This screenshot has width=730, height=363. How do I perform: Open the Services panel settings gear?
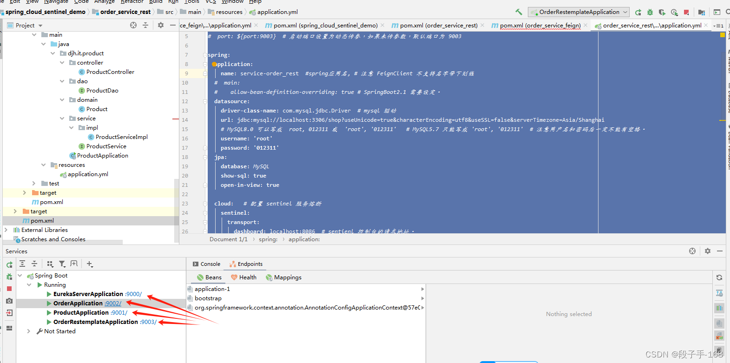pyautogui.click(x=708, y=251)
